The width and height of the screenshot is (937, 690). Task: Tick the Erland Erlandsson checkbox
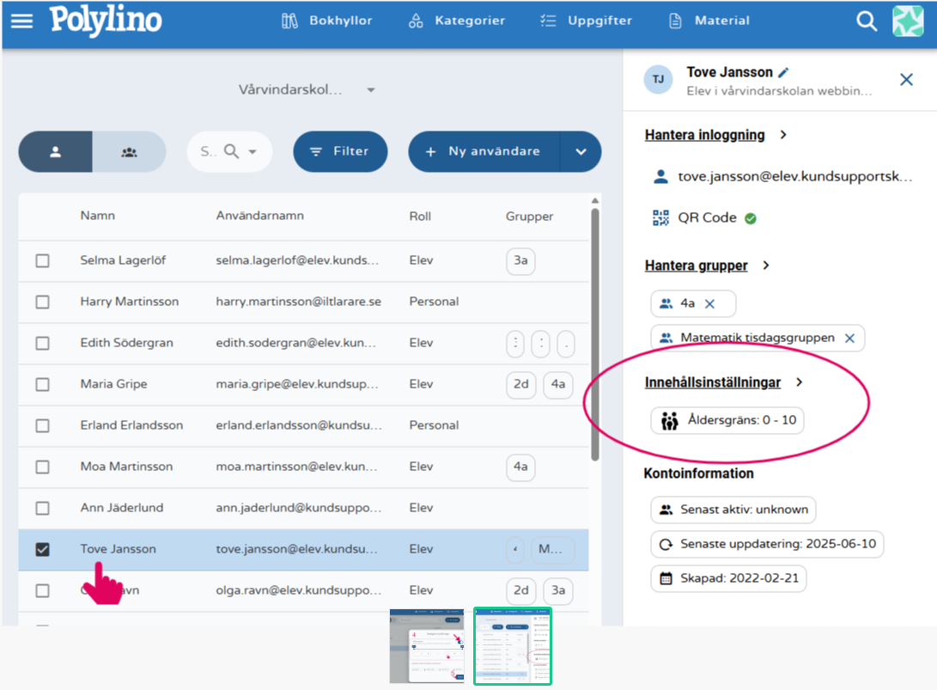tap(42, 425)
